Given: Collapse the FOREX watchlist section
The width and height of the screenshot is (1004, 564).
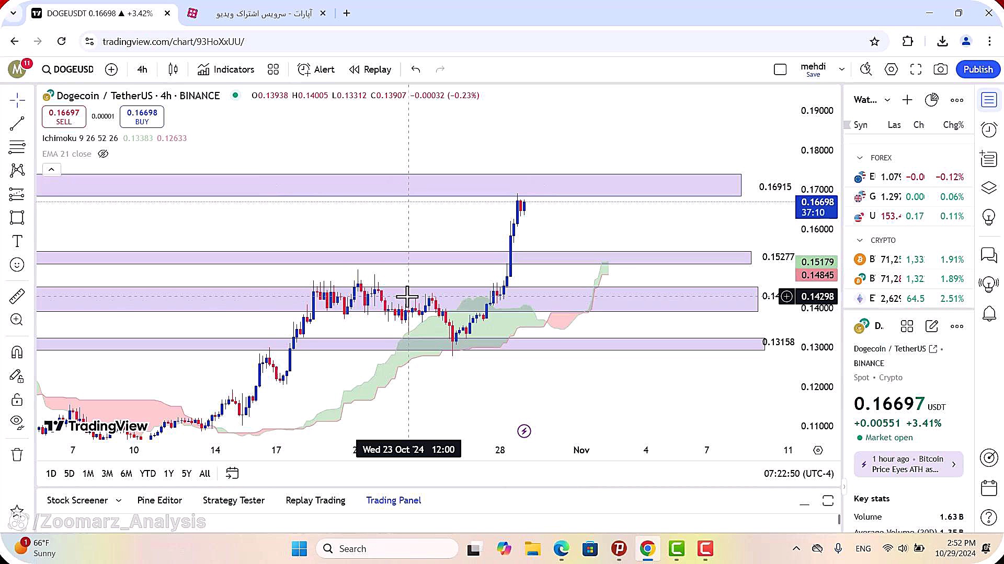Looking at the screenshot, I should (860, 158).
